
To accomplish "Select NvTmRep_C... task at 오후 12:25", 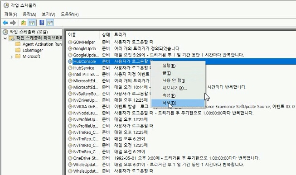I will coord(181,132).
